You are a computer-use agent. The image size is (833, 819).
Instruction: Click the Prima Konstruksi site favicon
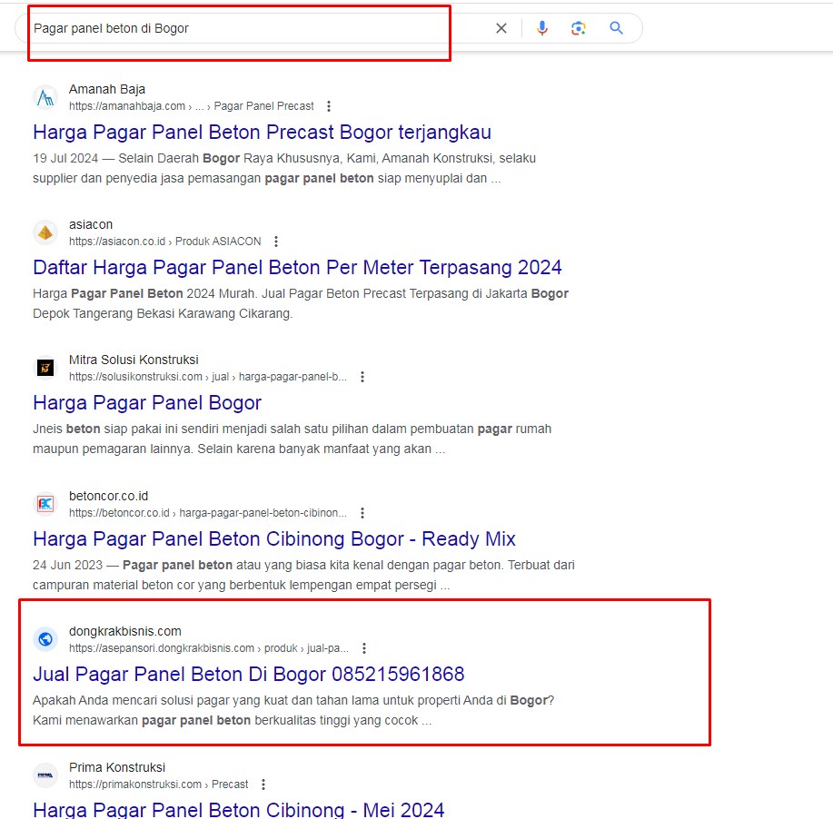45,775
